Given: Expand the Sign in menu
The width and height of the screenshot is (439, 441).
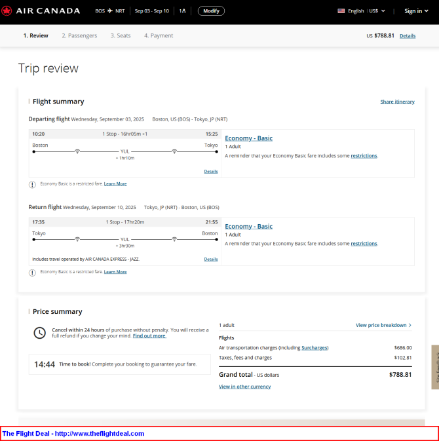Looking at the screenshot, I should click(416, 11).
